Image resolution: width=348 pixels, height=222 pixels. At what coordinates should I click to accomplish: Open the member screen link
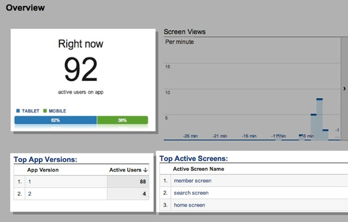193,181
